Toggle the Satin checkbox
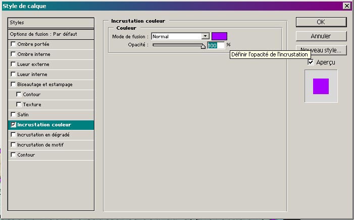This screenshot has width=354, height=220. tap(13, 115)
